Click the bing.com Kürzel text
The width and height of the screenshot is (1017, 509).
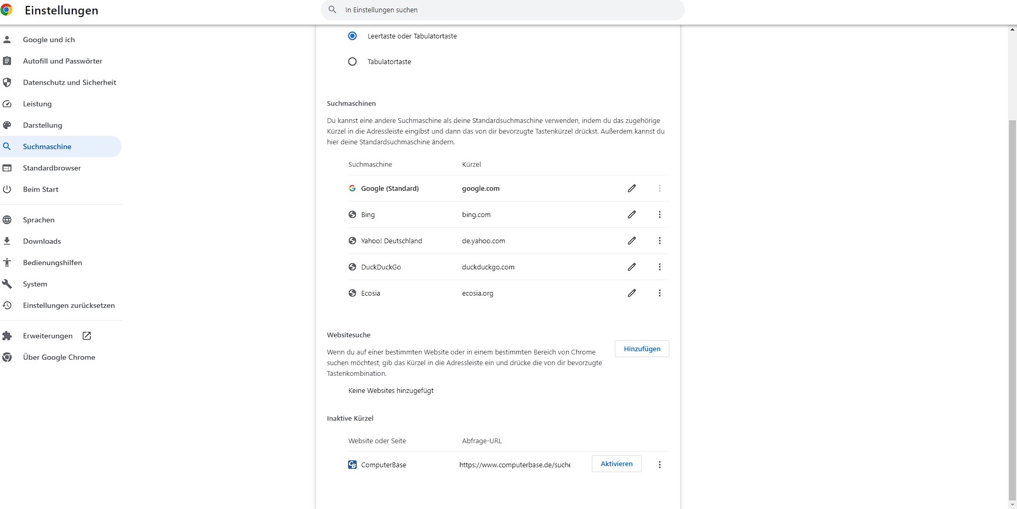(476, 214)
